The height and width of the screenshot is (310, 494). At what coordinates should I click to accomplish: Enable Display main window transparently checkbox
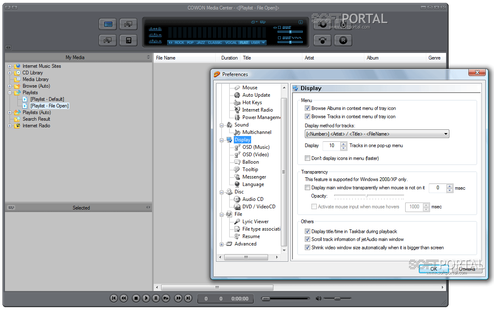point(307,188)
